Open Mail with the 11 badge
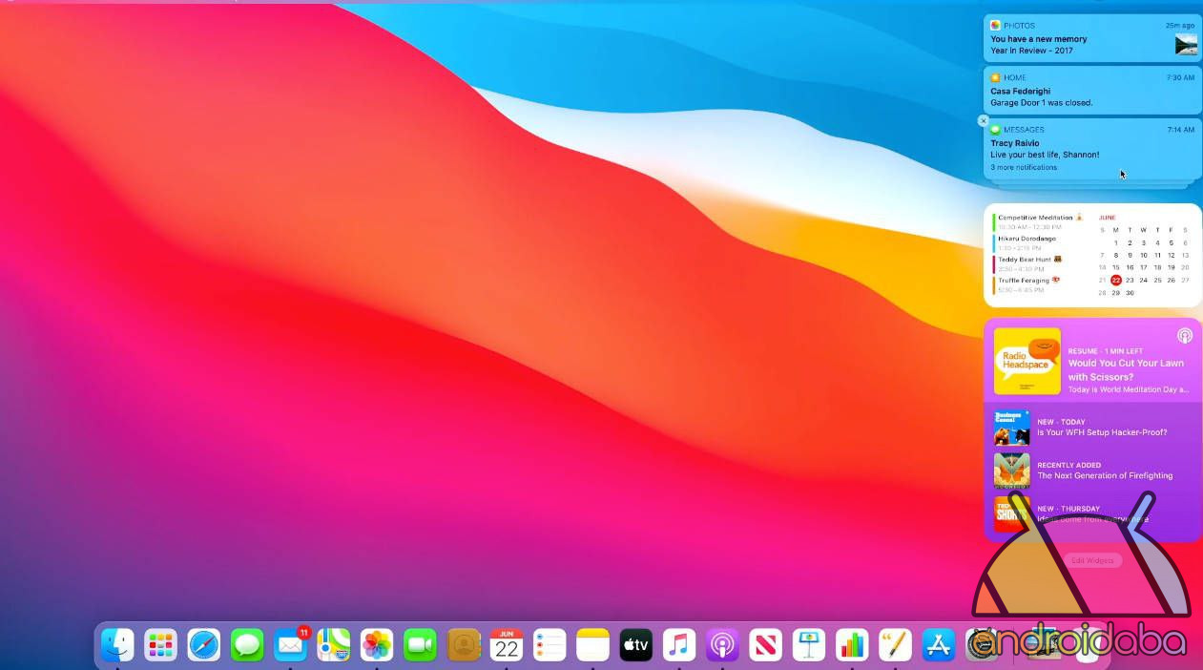This screenshot has width=1203, height=670. click(290, 645)
